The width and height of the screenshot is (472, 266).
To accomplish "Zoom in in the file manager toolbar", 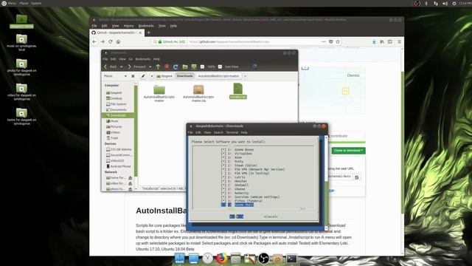I will (220, 66).
